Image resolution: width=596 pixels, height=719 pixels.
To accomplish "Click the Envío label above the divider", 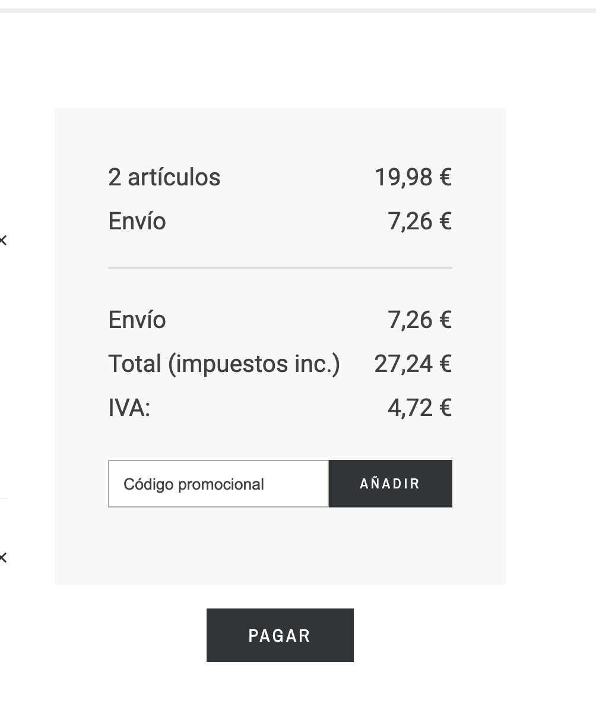I will click(137, 221).
